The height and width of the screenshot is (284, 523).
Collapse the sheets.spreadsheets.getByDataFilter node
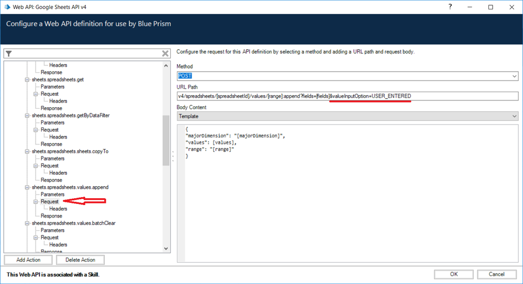coord(27,116)
